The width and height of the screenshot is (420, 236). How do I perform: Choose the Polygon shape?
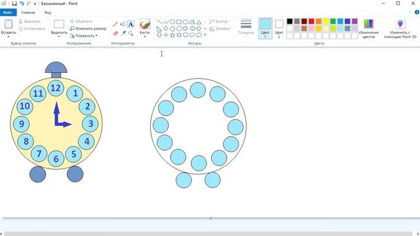(192, 22)
